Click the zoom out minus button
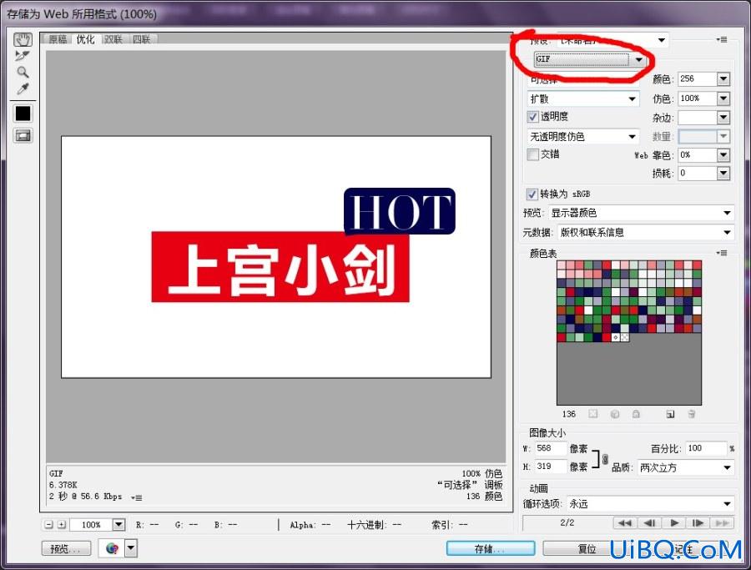This screenshot has height=570, width=751. point(49,524)
